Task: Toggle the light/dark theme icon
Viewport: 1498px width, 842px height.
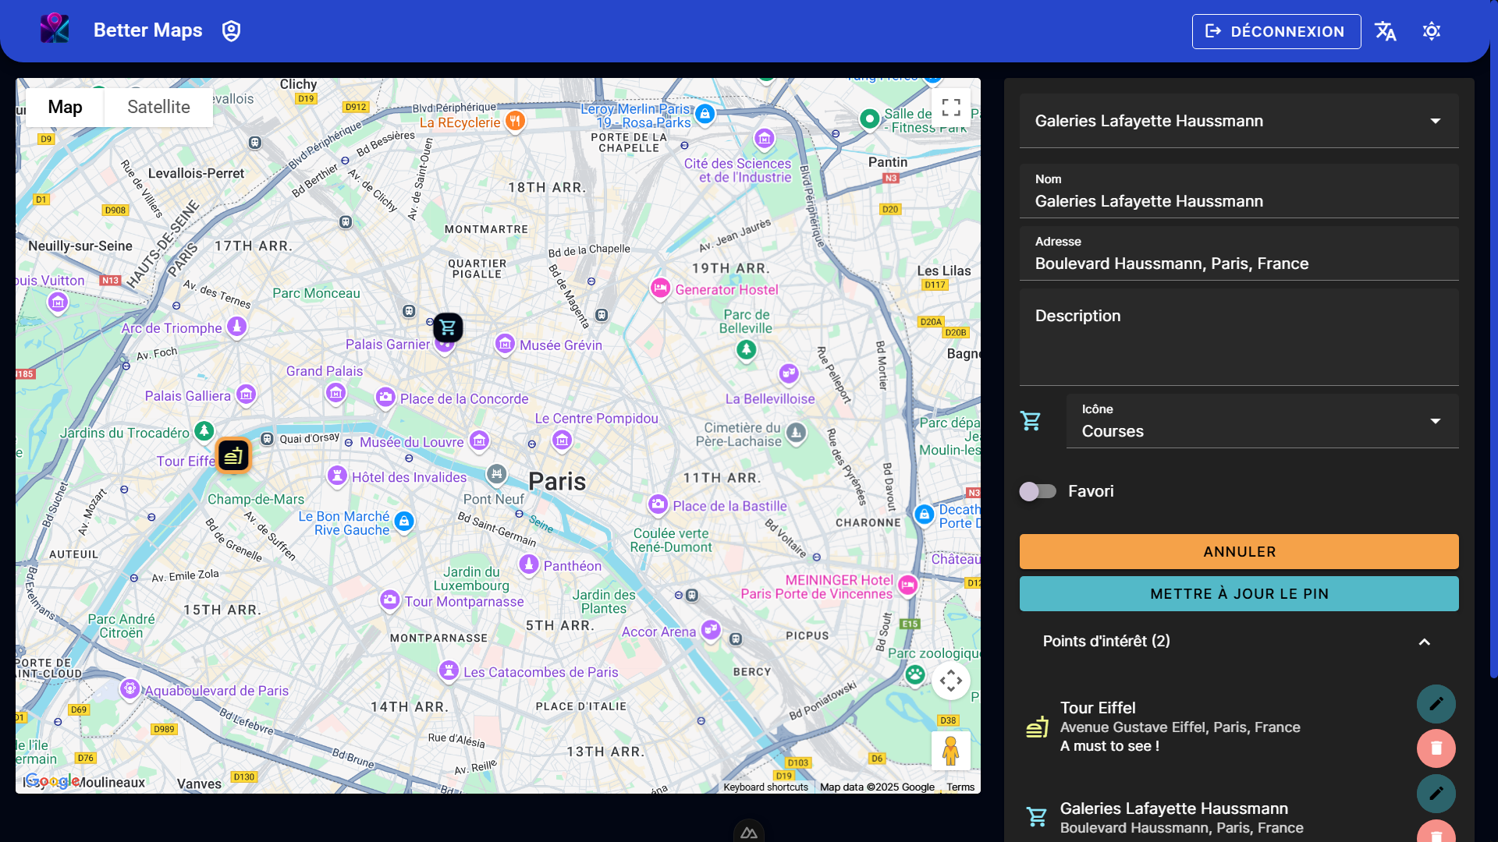Action: (1431, 31)
